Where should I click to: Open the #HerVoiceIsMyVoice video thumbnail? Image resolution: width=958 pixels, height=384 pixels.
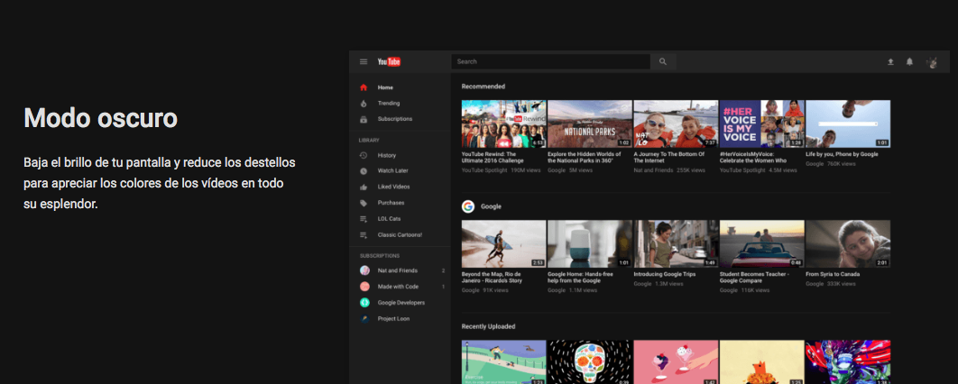762,123
